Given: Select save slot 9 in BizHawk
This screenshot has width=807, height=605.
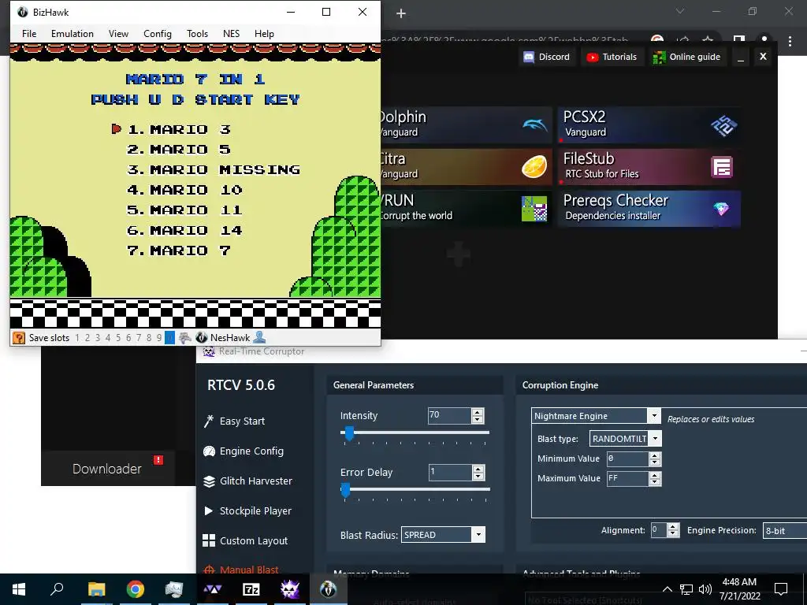Looking at the screenshot, I should 159,338.
